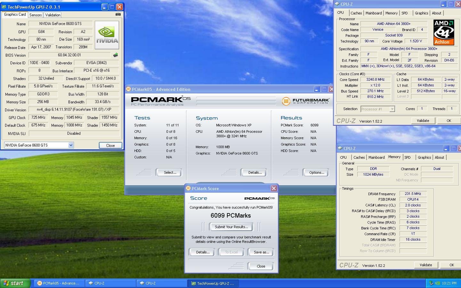The image size is (461, 288).
Task: Open the About tab in lower CPU-Z
Action: pyautogui.click(x=439, y=157)
